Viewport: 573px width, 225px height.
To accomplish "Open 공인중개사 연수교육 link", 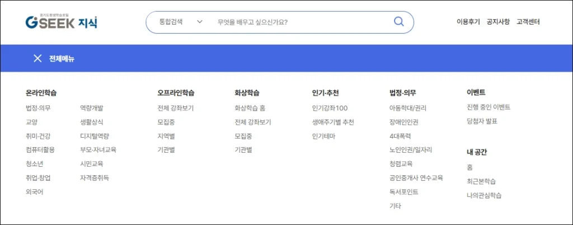I will click(x=416, y=177).
